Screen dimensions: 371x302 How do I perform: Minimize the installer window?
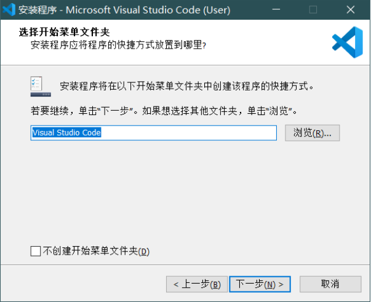click(x=276, y=10)
